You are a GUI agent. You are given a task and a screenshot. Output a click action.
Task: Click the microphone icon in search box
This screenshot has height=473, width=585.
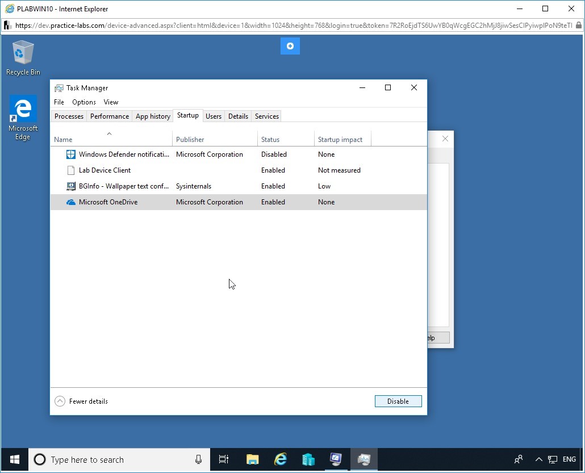point(198,459)
